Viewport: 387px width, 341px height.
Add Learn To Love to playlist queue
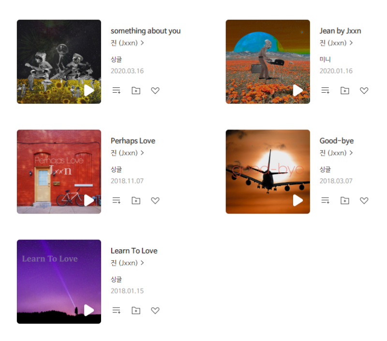(x=117, y=310)
